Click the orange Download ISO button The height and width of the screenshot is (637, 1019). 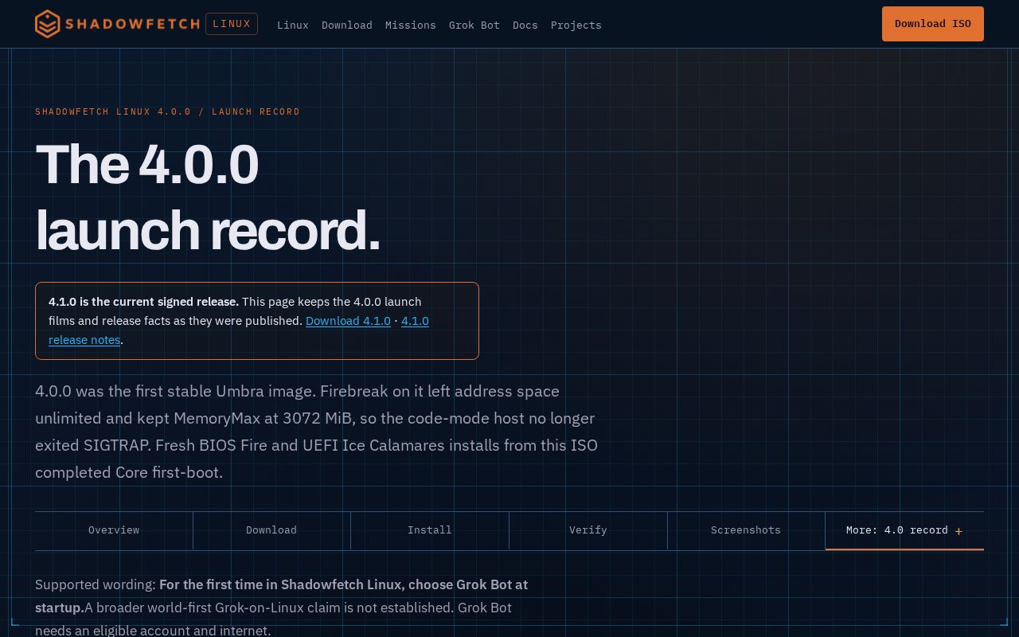(x=933, y=24)
